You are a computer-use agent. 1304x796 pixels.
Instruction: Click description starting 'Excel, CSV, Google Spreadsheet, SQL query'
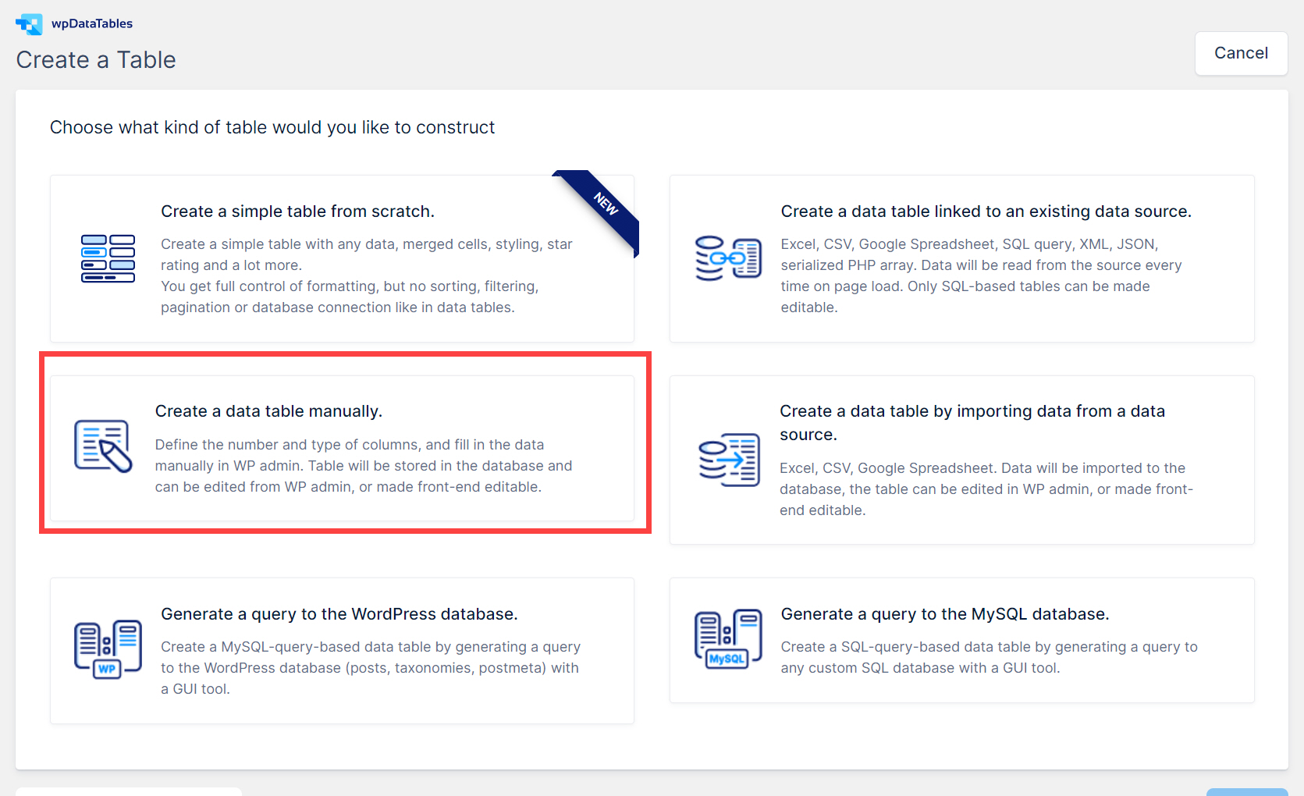coord(981,275)
